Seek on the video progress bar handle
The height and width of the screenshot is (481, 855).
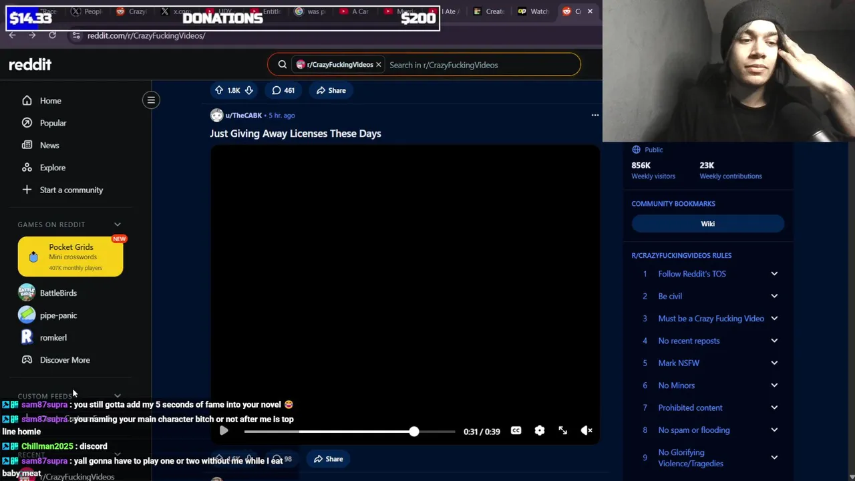(414, 432)
